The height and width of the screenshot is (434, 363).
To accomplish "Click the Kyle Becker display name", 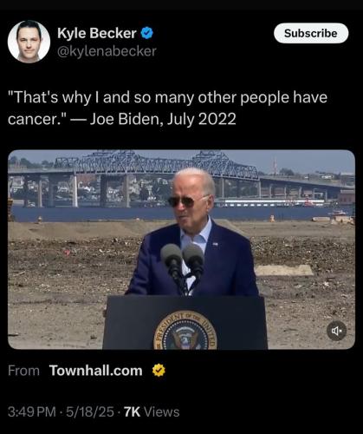I will [x=97, y=33].
